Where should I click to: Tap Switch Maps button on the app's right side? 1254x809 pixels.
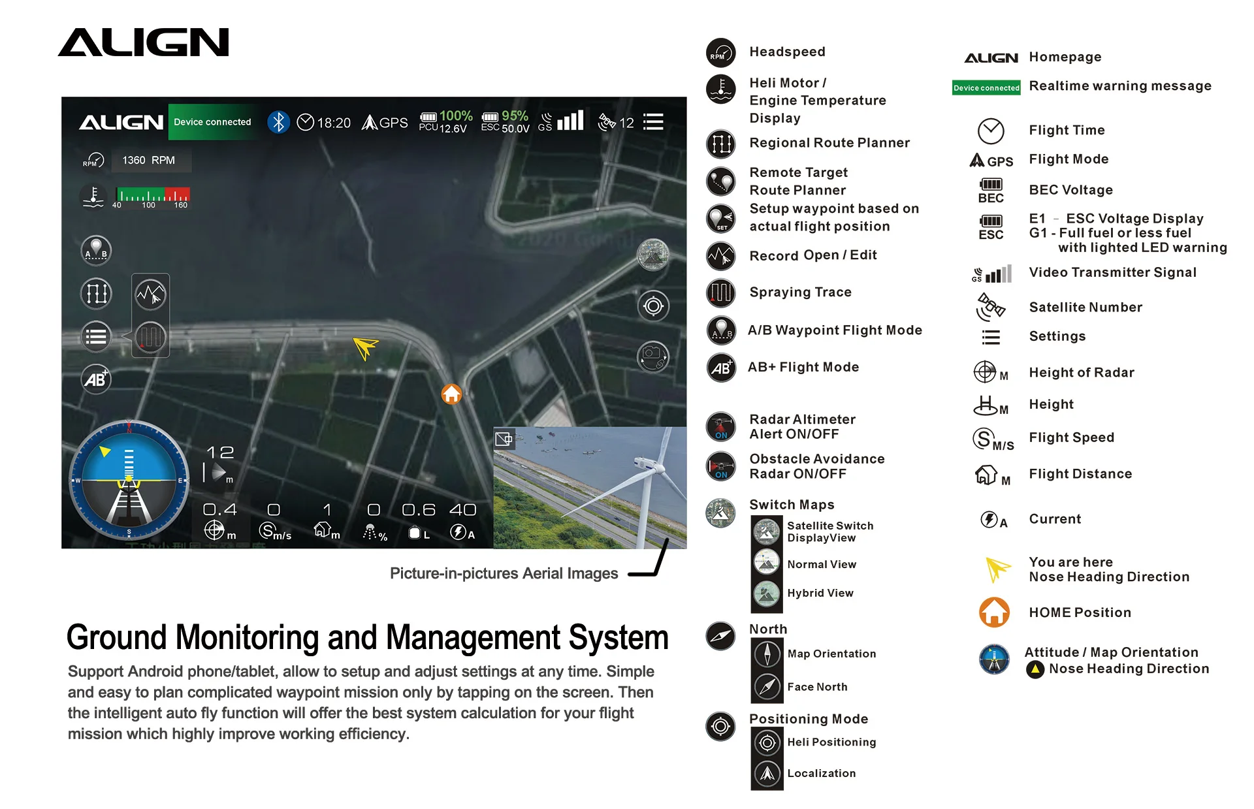click(653, 255)
